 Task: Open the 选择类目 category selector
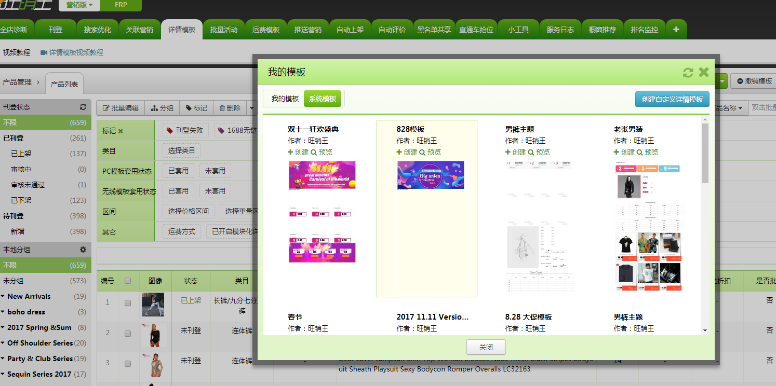182,150
